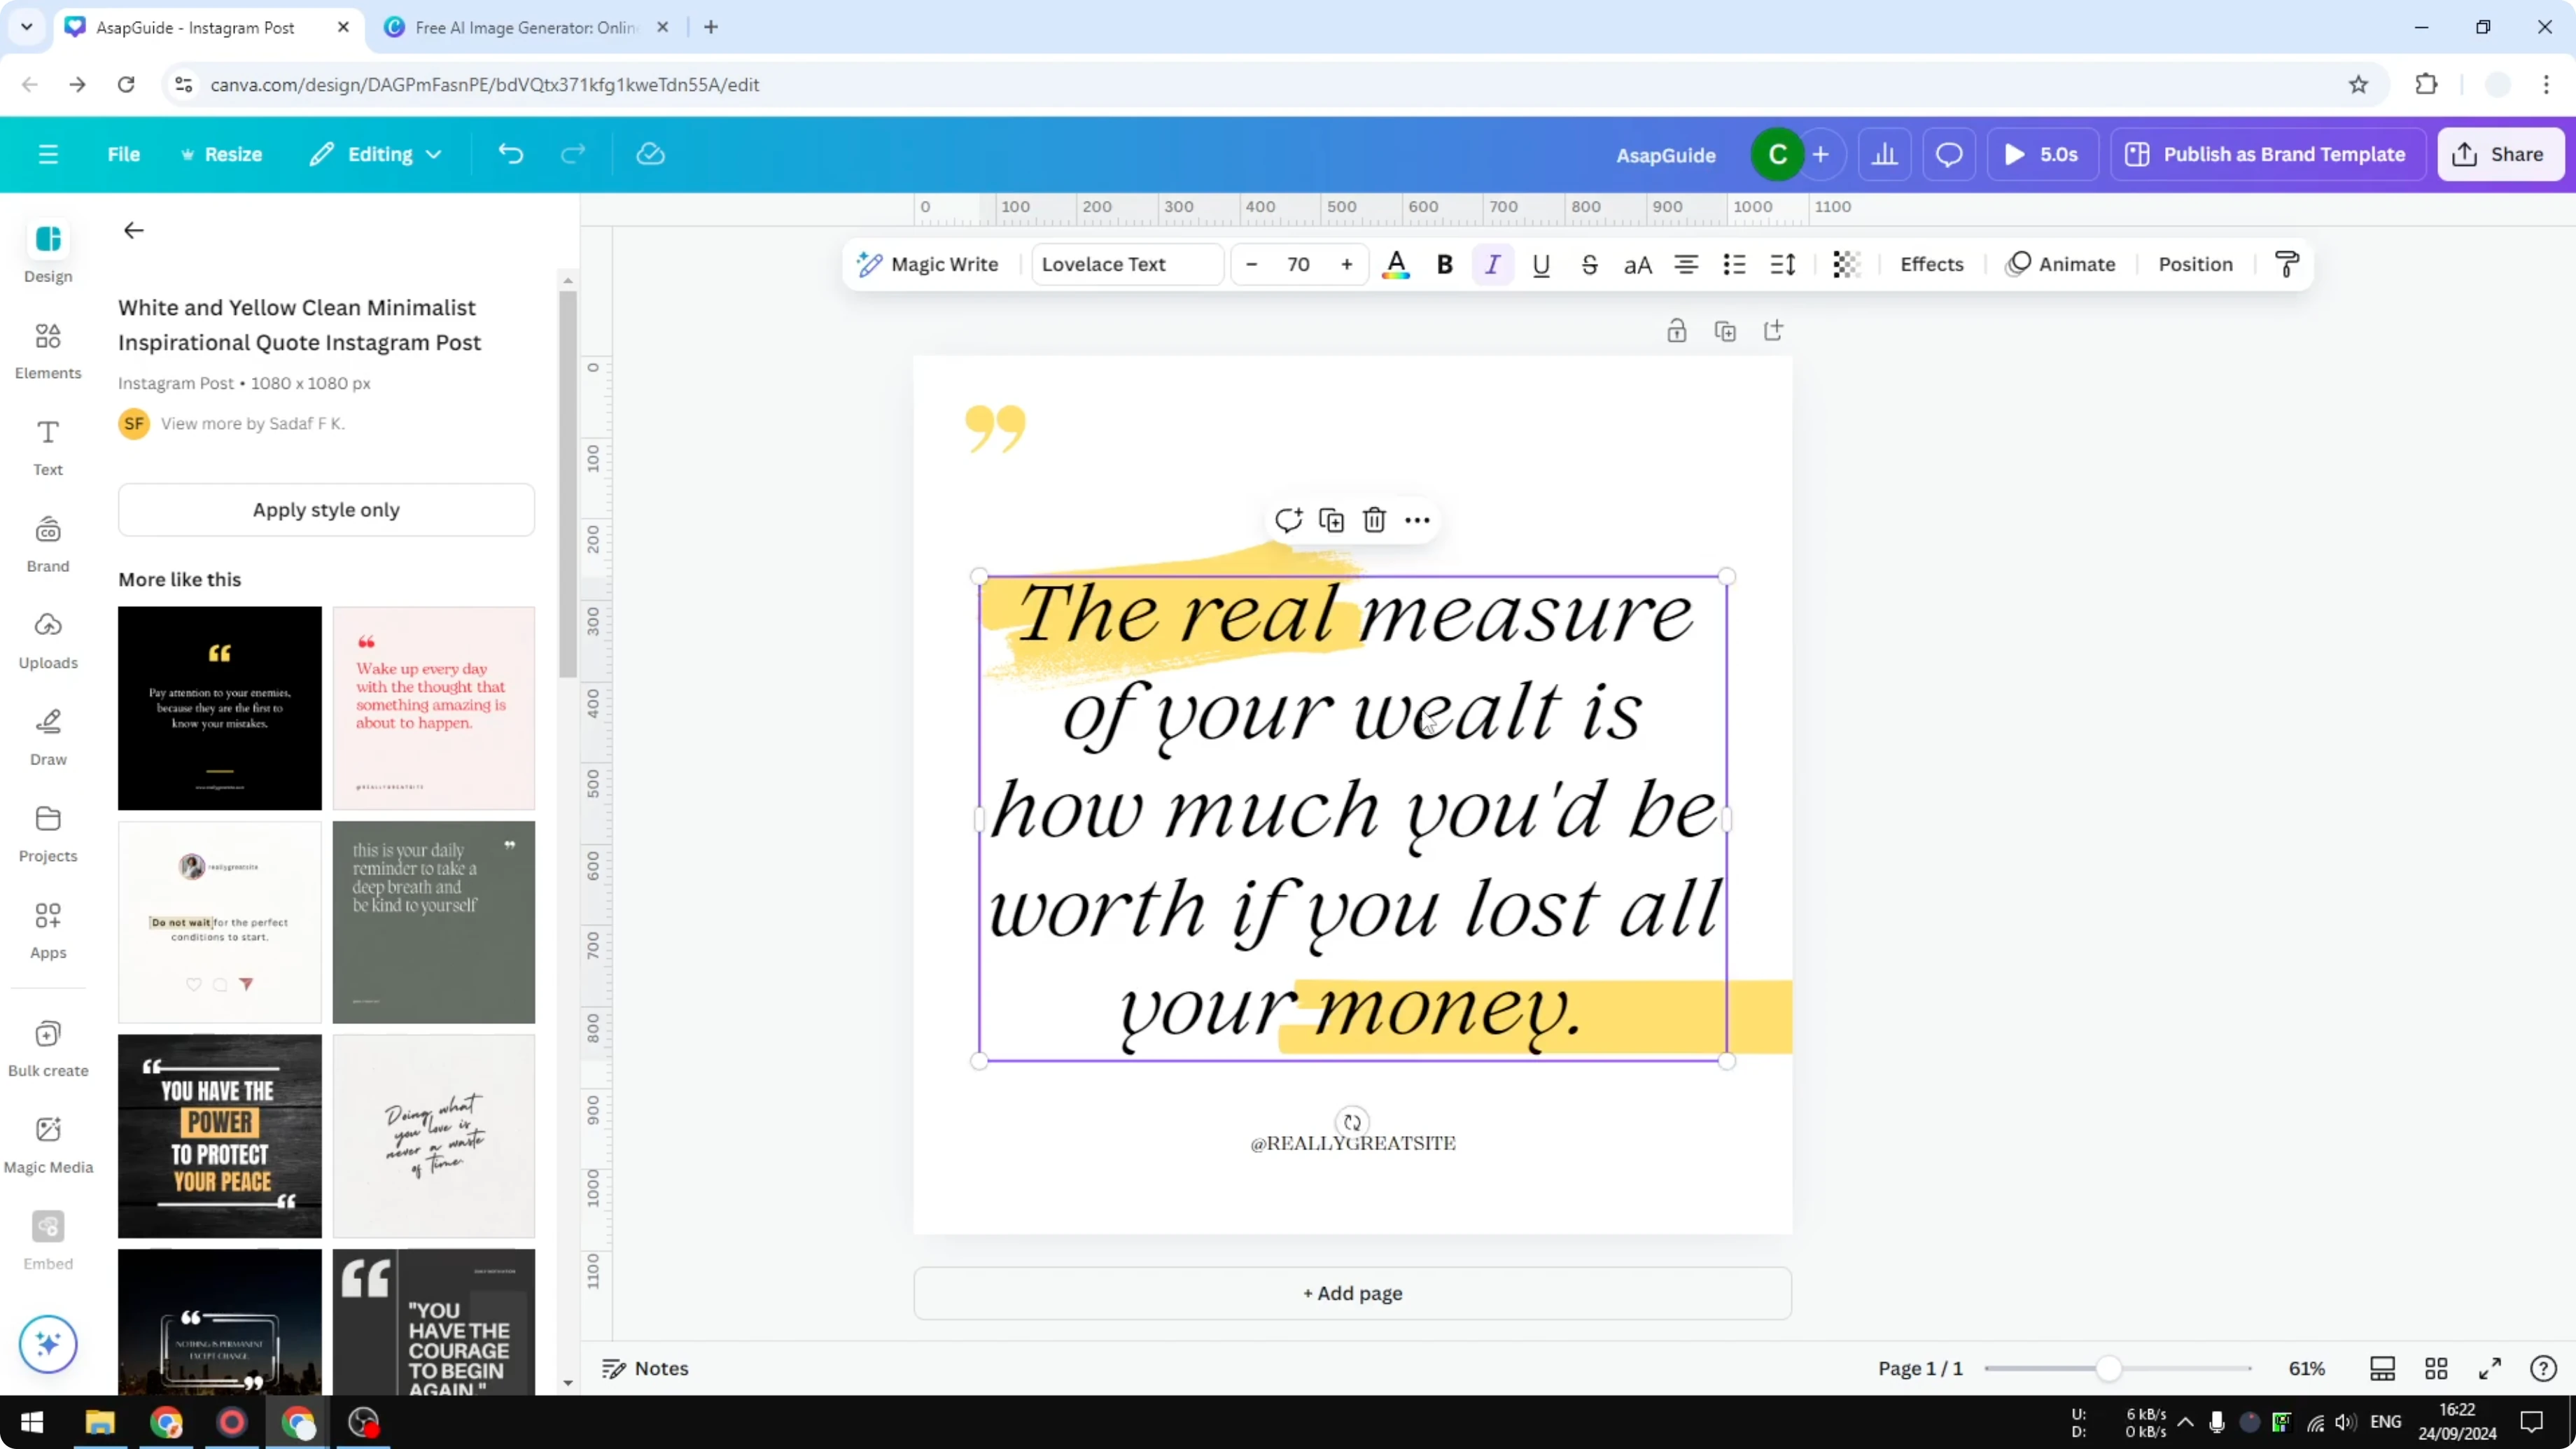The image size is (2576, 1449).
Task: Play the 5.0s presentation preview
Action: [2042, 155]
